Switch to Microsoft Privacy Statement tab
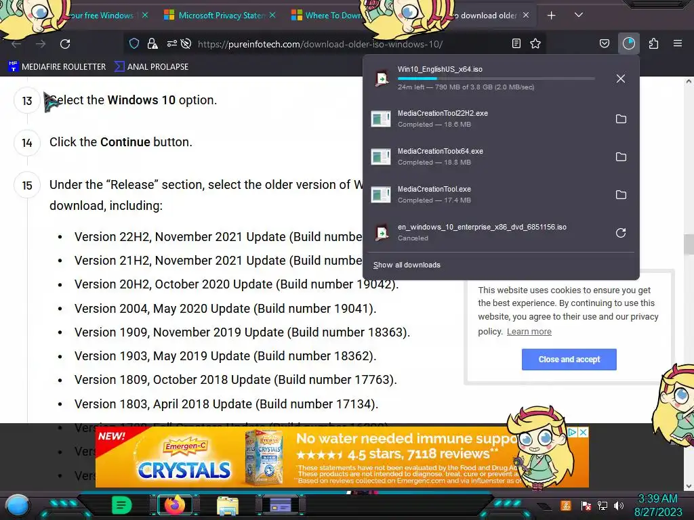The height and width of the screenshot is (520, 694). point(220,16)
